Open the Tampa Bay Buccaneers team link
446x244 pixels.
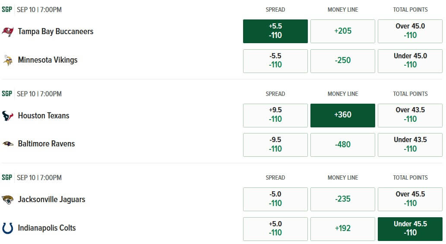[55, 32]
